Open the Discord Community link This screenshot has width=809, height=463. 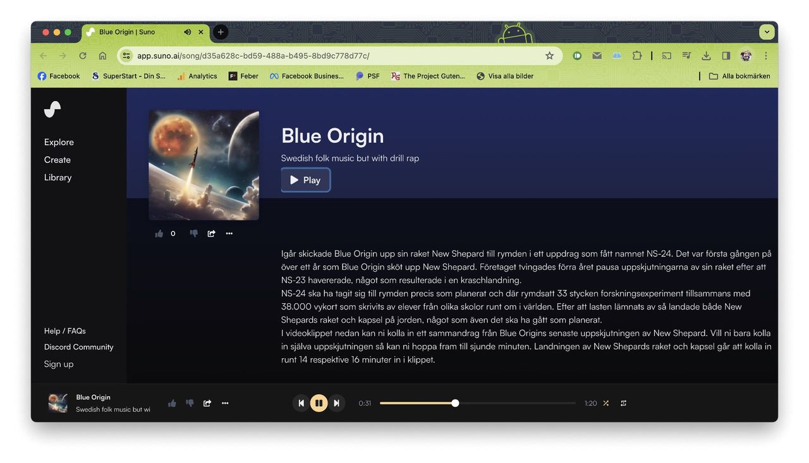point(78,347)
